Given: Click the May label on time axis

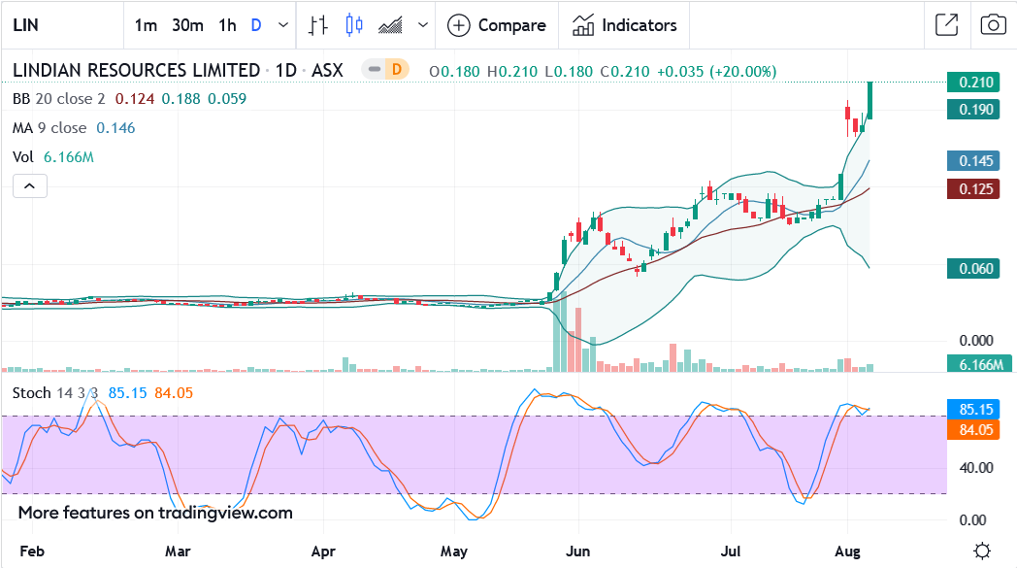Looking at the screenshot, I should pyautogui.click(x=454, y=551).
